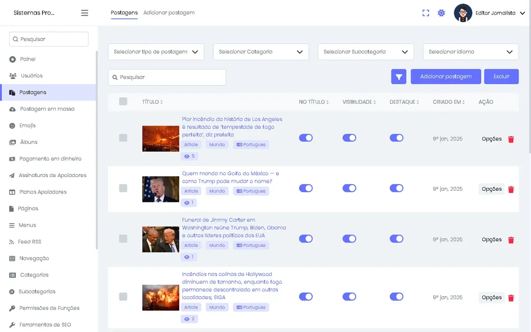Switch to the Adicionar postagem tab
Image resolution: width=531 pixels, height=332 pixels.
pyautogui.click(x=169, y=13)
